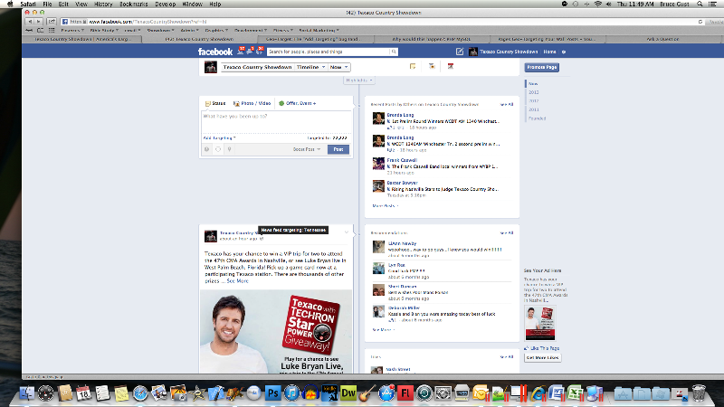Viewport: 724px width, 407px height.
Task: Open friend requests notification icon
Action: click(x=241, y=52)
